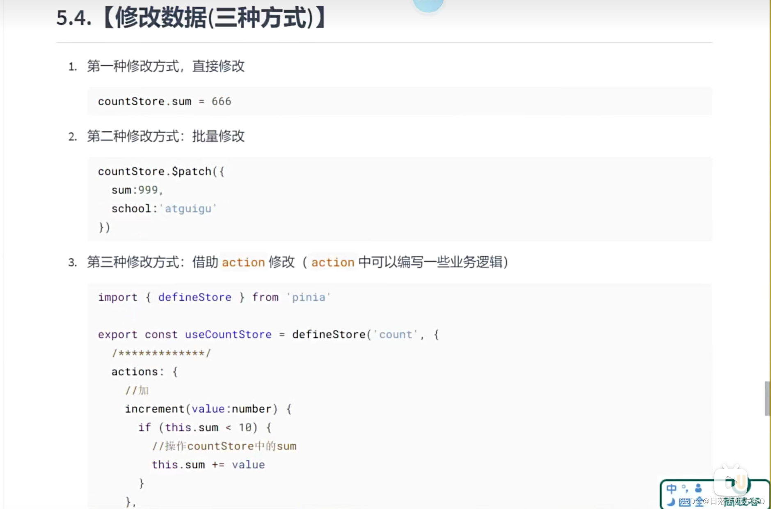Viewport: 771px width, 509px height.
Task: Click the text 中可以编写一些业务逻辑
Action: pyautogui.click(x=430, y=262)
